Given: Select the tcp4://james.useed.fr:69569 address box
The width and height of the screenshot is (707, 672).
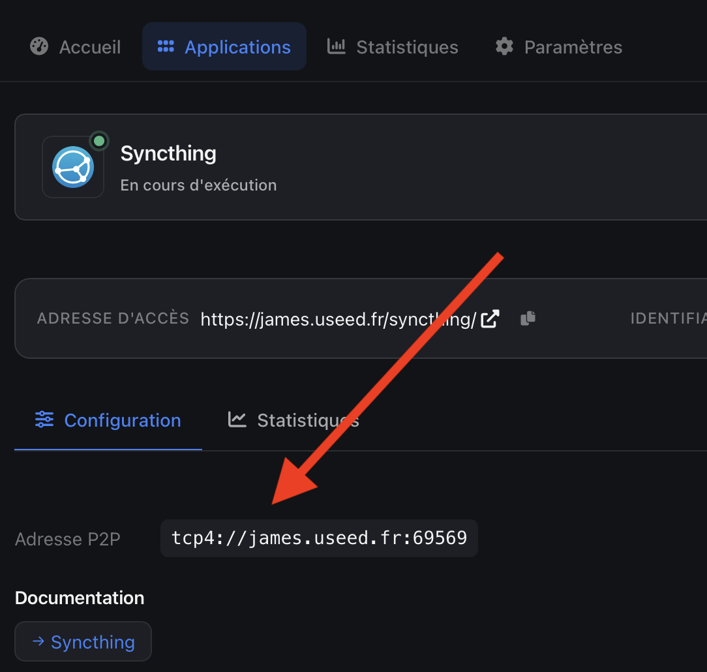Looking at the screenshot, I should click(319, 538).
